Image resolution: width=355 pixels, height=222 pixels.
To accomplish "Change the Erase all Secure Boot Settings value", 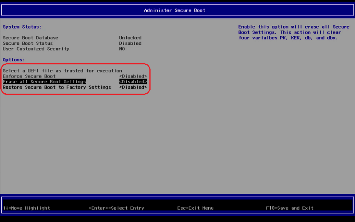I will click(x=133, y=82).
